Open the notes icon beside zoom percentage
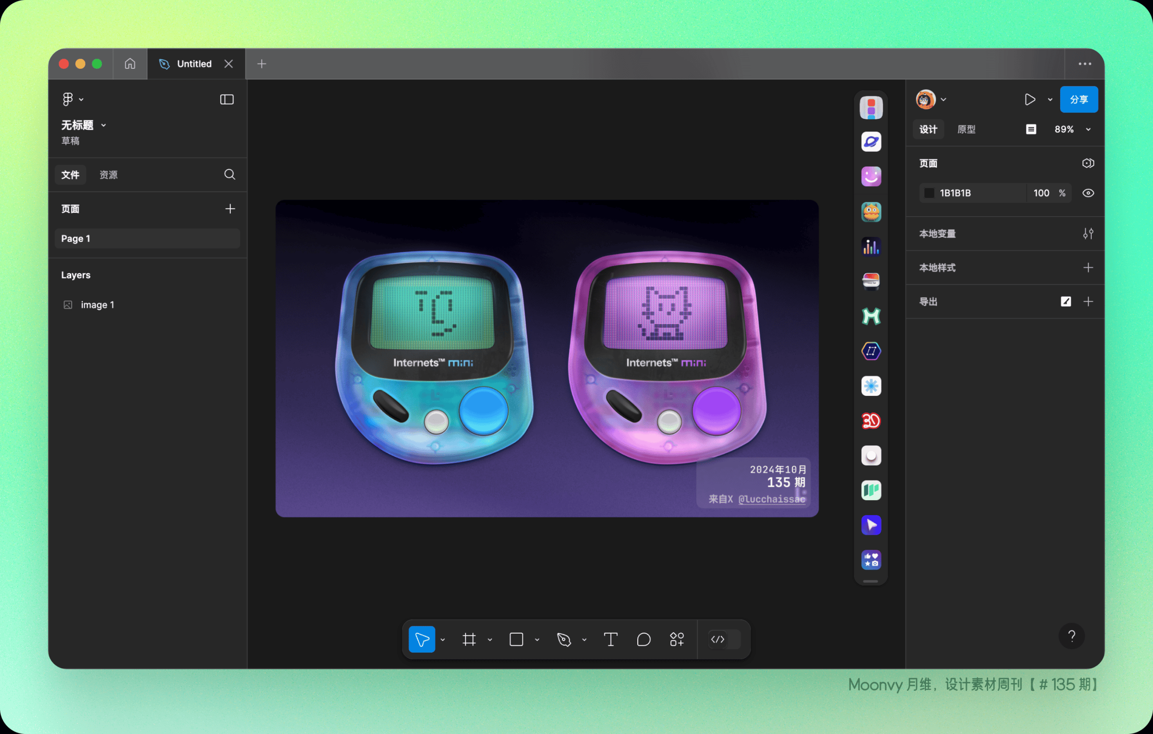 (x=1031, y=129)
